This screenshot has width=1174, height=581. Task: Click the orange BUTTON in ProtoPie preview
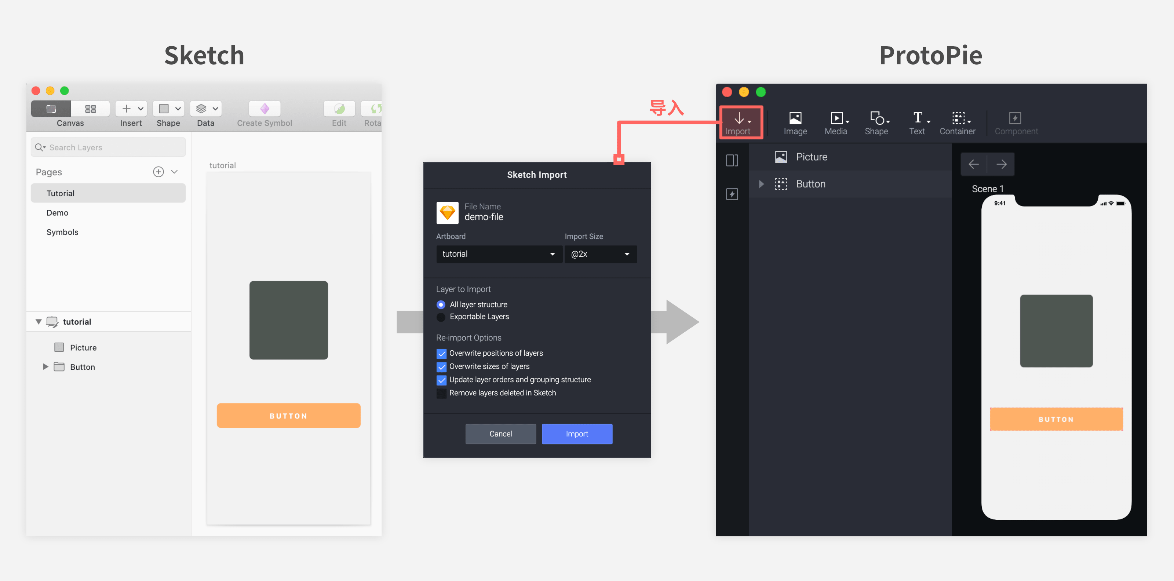[1056, 419]
